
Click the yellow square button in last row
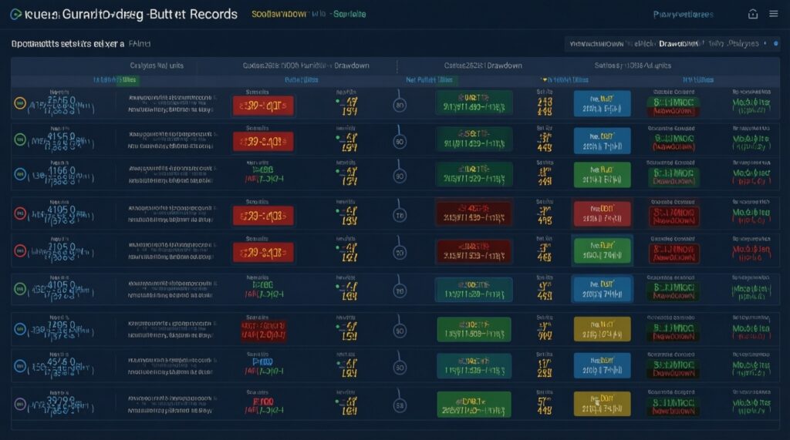[x=602, y=404]
